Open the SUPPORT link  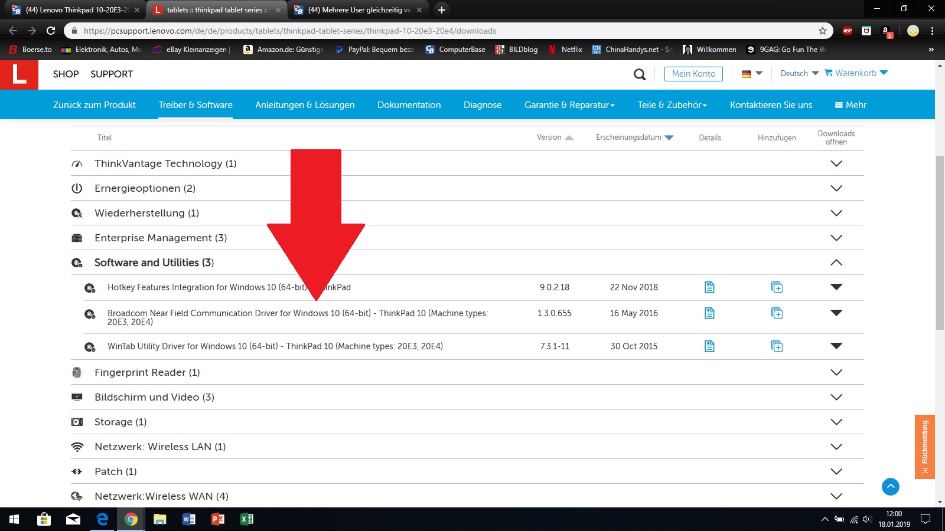pyautogui.click(x=112, y=74)
